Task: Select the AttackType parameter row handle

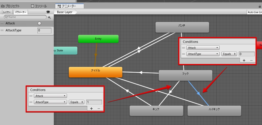Action: [2, 30]
